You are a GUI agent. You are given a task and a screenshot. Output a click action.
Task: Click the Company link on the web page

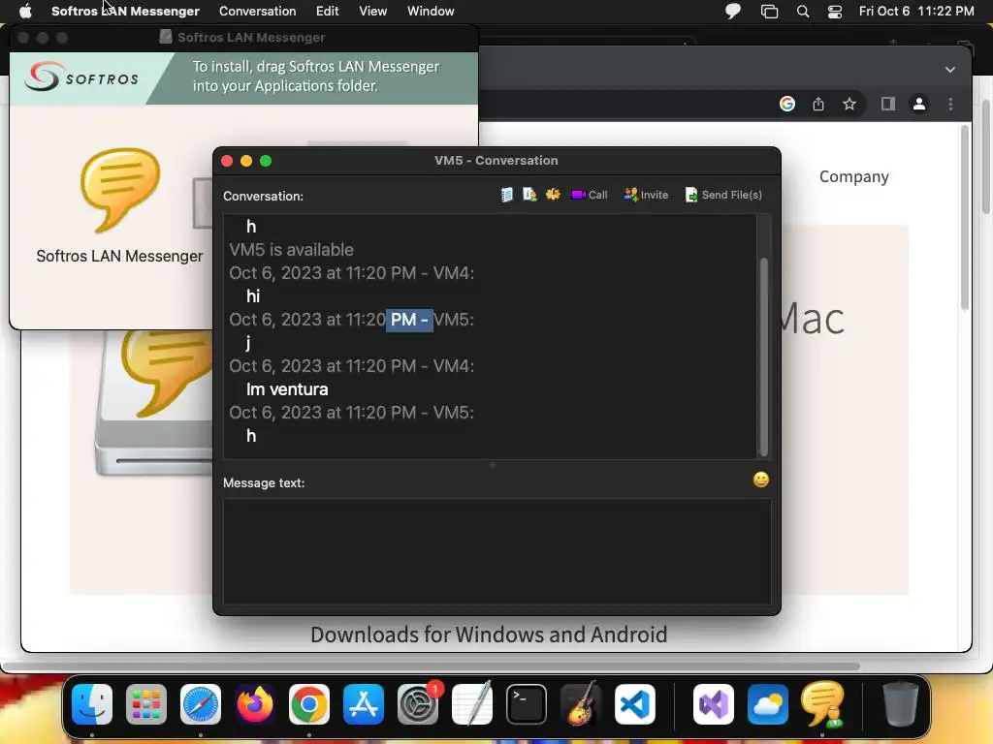coord(853,176)
